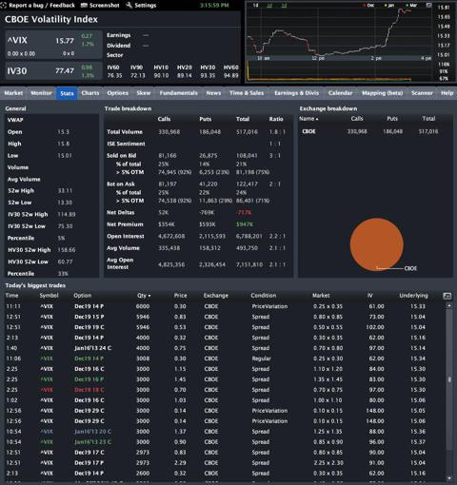Sort trades by the Symbol column header

(x=49, y=296)
